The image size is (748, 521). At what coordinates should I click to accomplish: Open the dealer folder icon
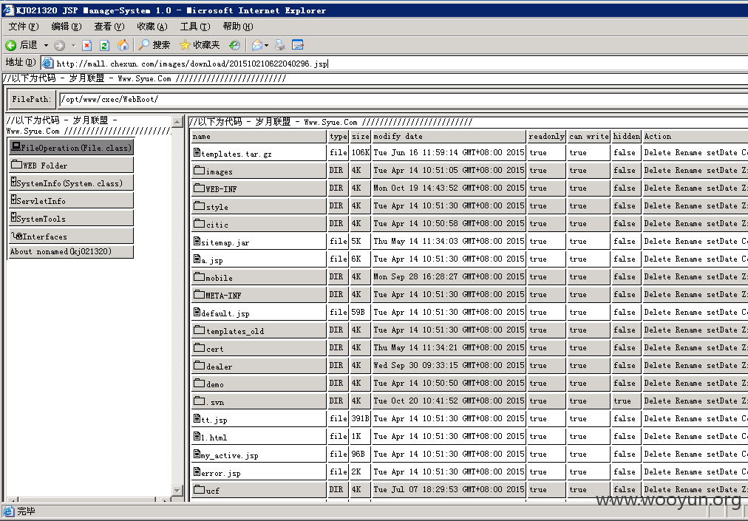click(x=199, y=366)
